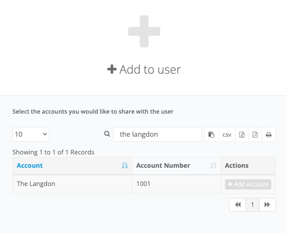The image size is (286, 233).
Task: Click the magnifier search icon
Action: coord(107,134)
